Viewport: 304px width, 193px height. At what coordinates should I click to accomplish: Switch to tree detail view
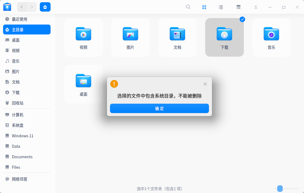(239, 7)
